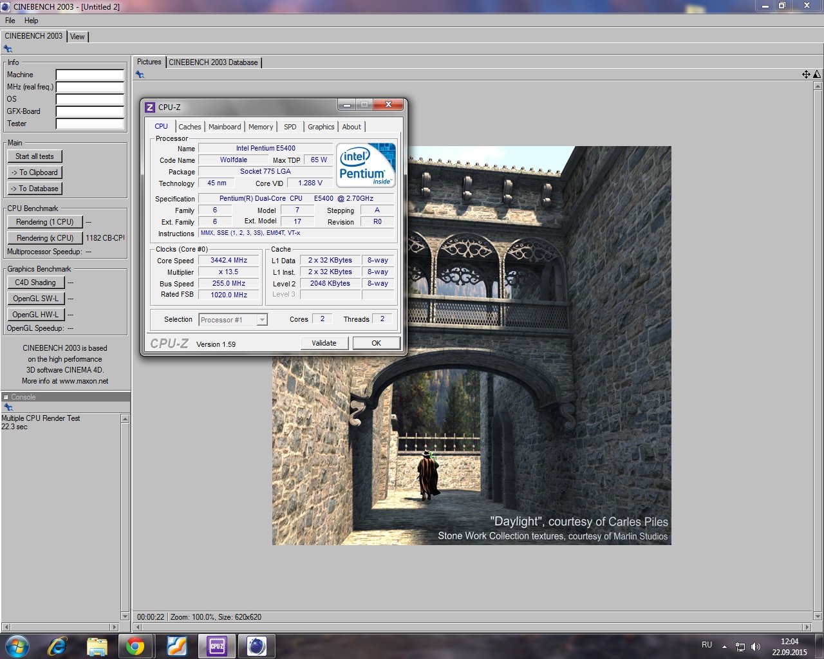This screenshot has height=659, width=824.
Task: Open Processor #1 selection dropdown
Action: pyautogui.click(x=233, y=320)
